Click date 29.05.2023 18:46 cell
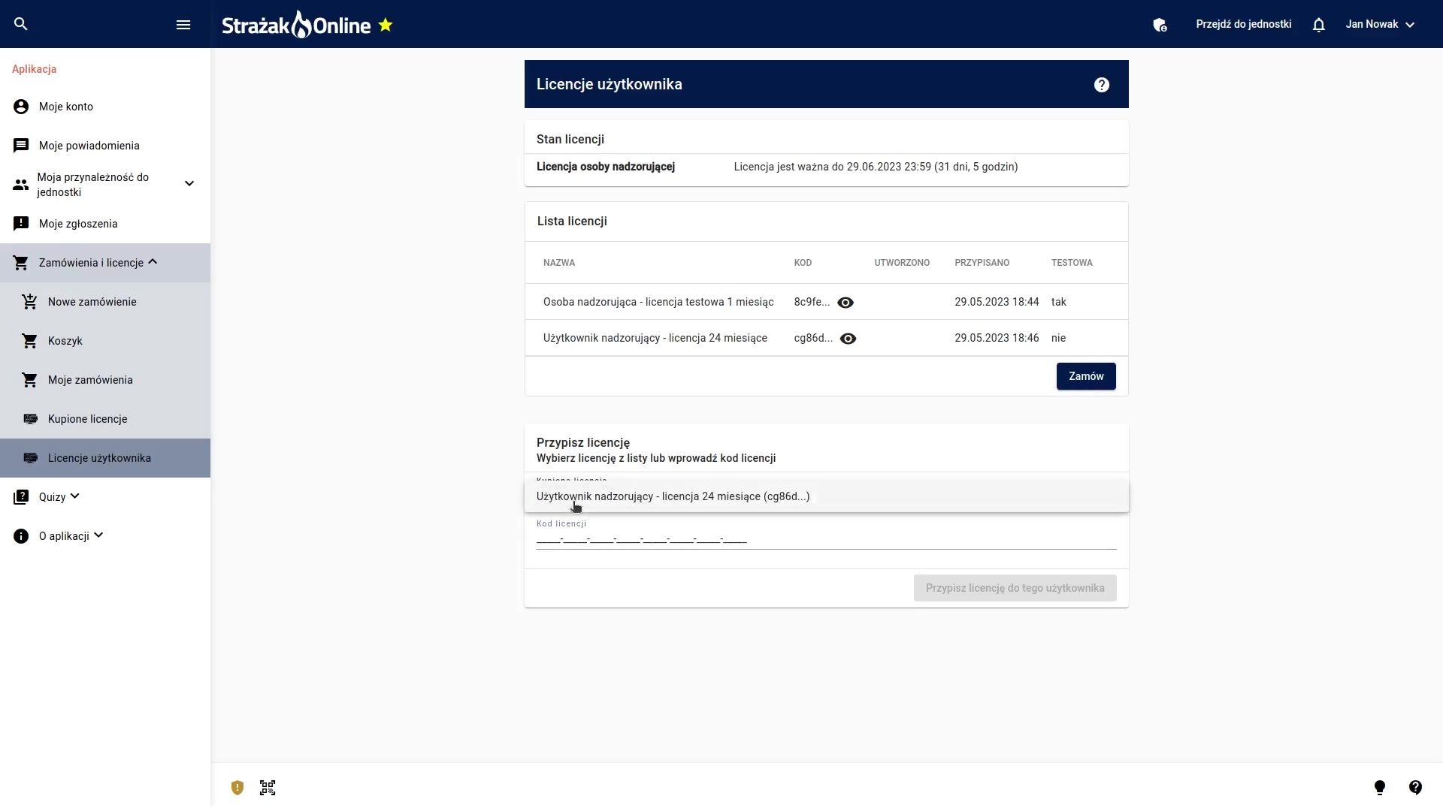The height and width of the screenshot is (811, 1443). click(x=997, y=338)
